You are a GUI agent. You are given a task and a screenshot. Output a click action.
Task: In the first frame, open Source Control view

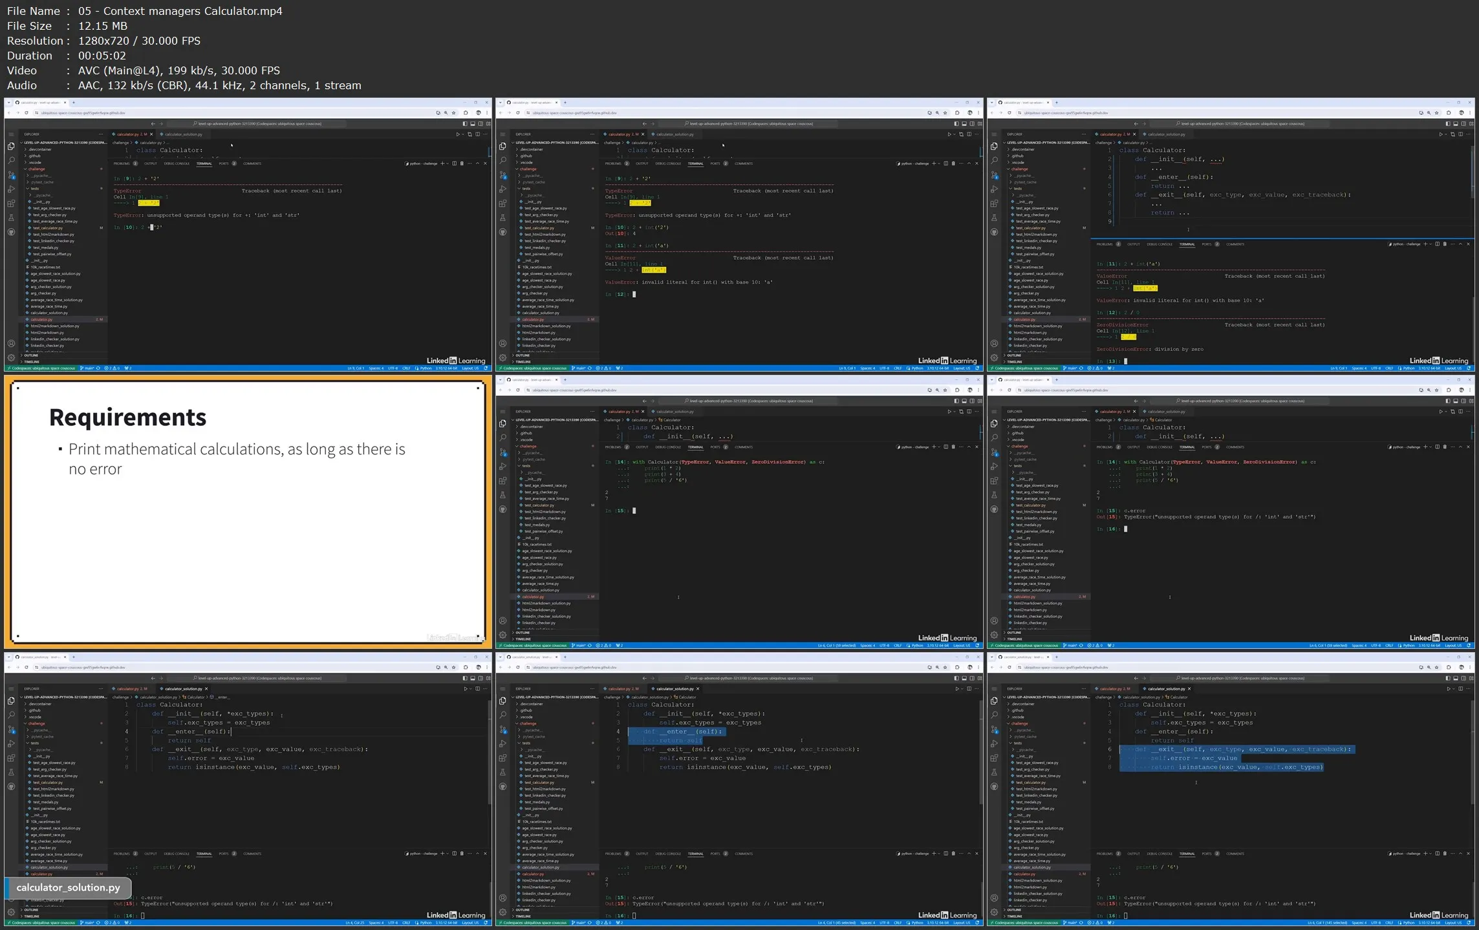(x=11, y=174)
